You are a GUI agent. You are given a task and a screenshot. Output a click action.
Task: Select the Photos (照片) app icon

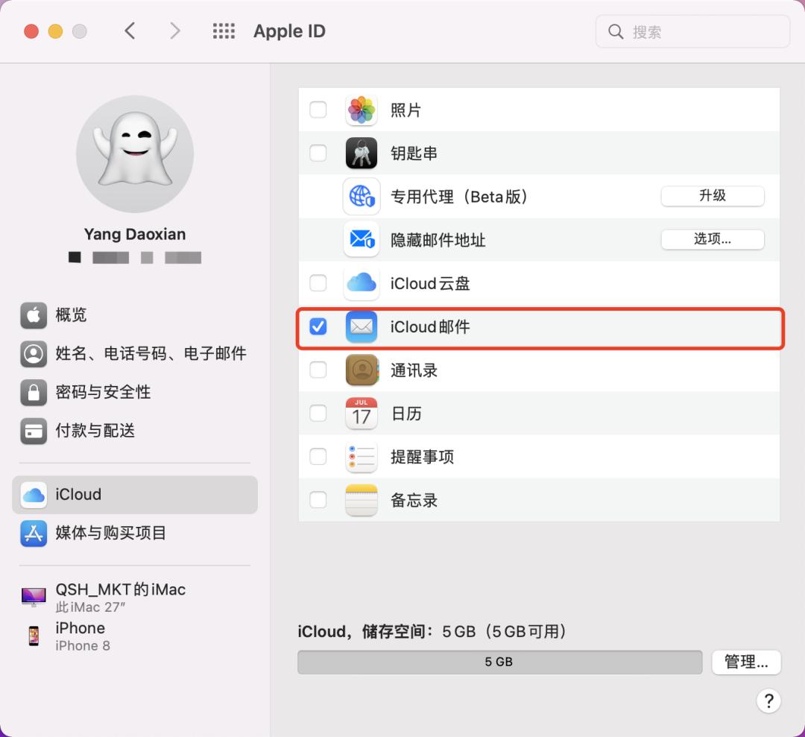click(362, 109)
